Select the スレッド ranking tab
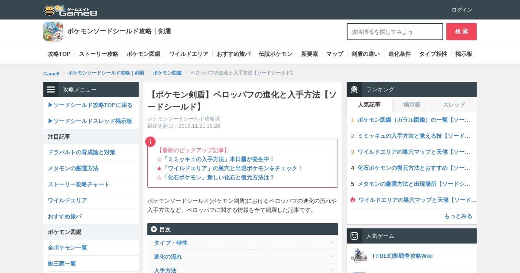 pyautogui.click(x=454, y=104)
